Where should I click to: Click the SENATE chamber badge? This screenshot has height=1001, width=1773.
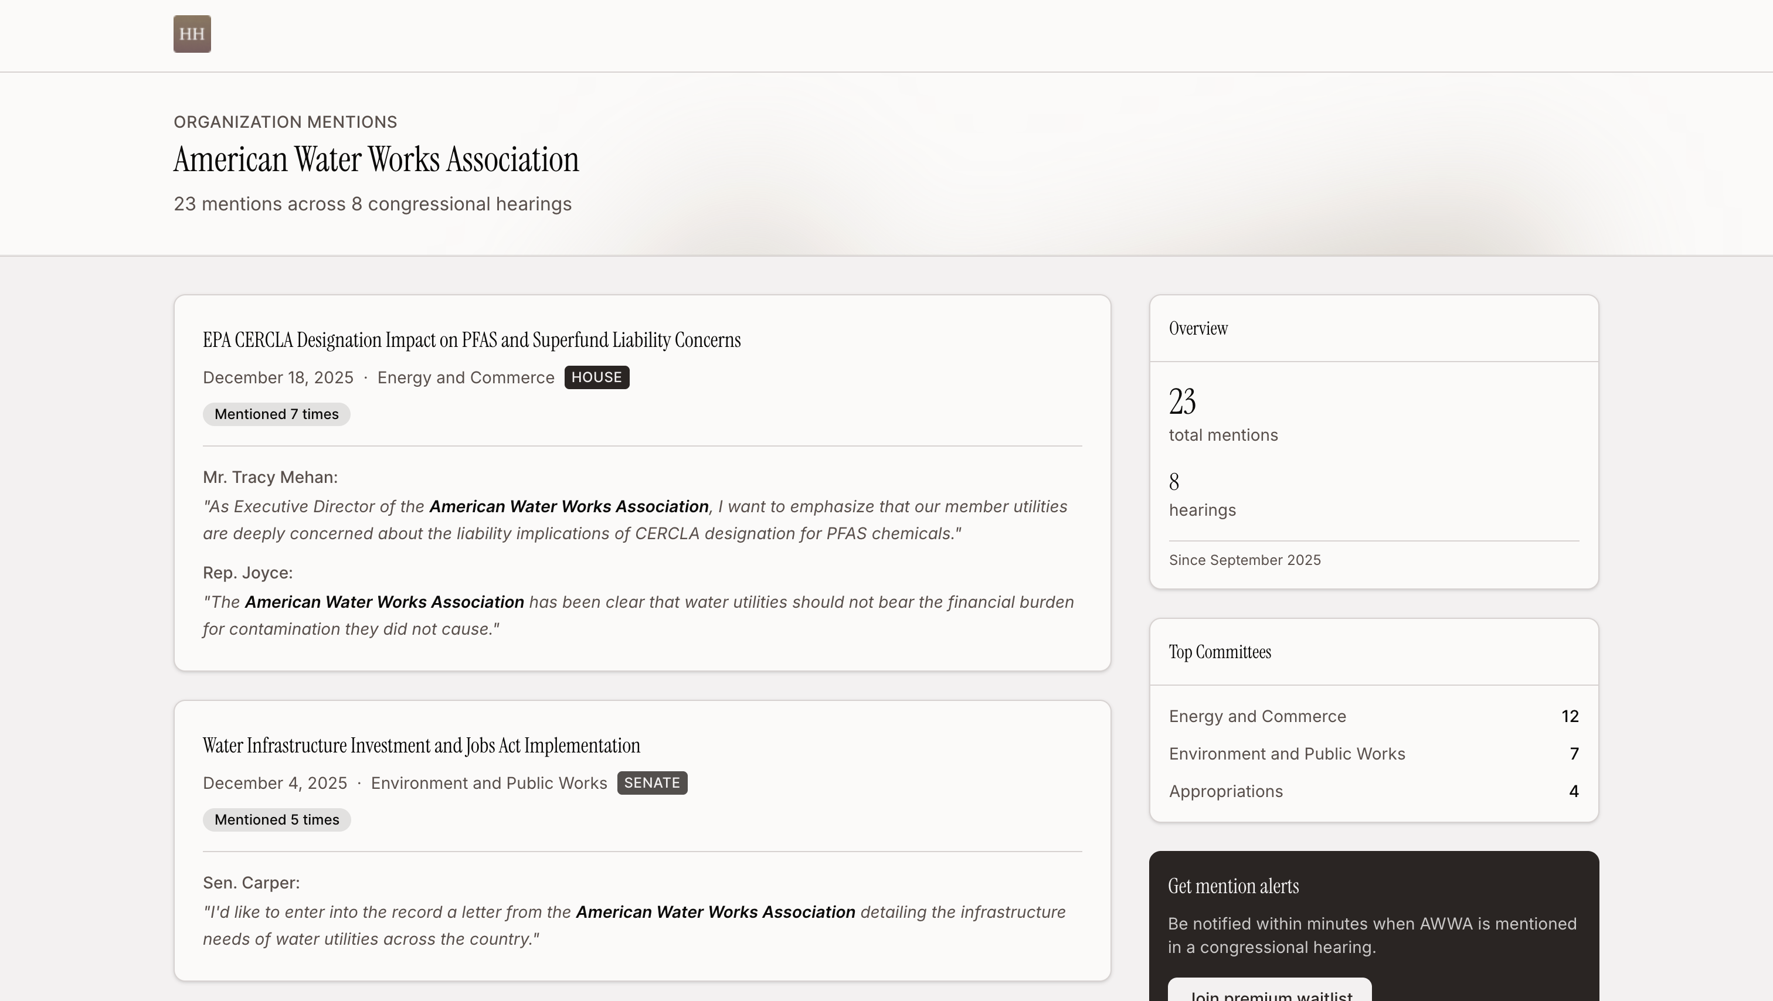point(651,783)
